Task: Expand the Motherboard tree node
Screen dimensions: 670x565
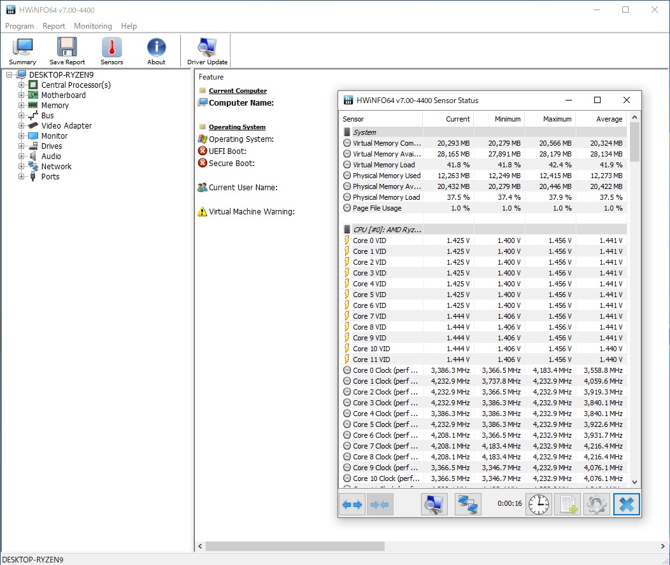Action: coord(21,95)
